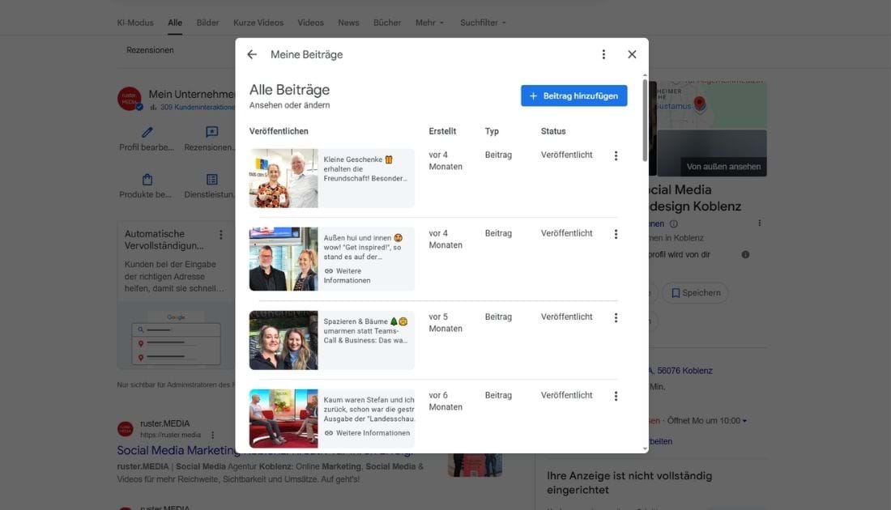
Task: Click the Produkte bearbeiten bag icon
Action: tap(147, 180)
